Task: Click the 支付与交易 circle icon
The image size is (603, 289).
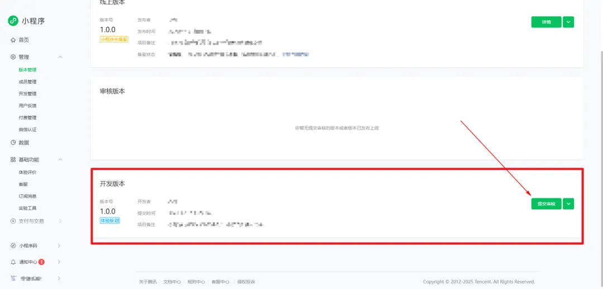Action: point(13,221)
